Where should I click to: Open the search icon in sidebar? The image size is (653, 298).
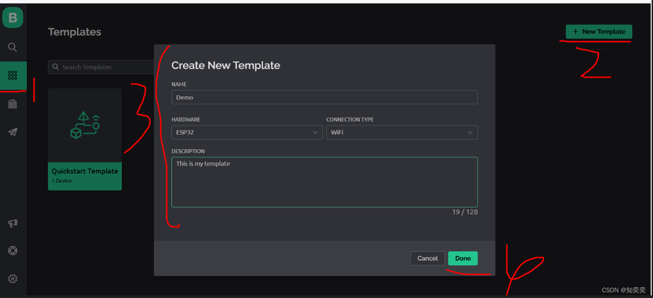[13, 47]
